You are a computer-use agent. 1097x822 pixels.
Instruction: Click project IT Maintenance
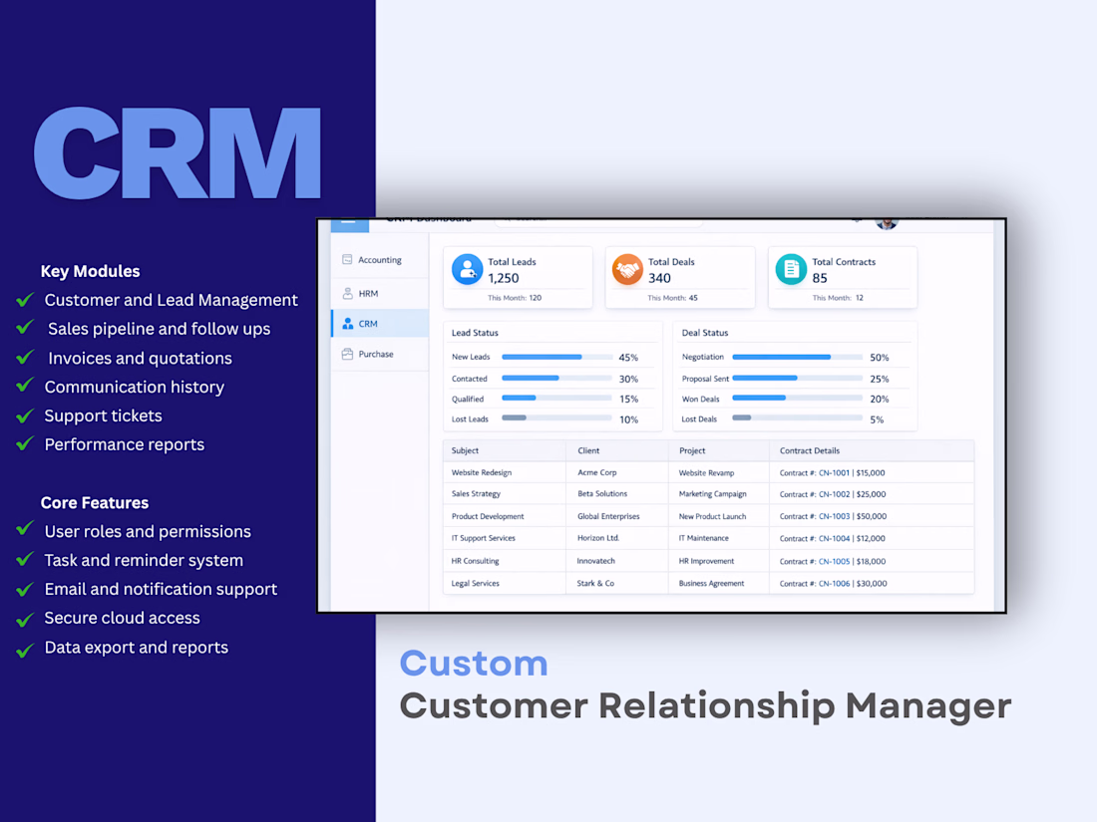704,538
